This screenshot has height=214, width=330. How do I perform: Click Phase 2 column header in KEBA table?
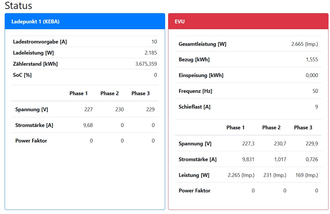(109, 93)
